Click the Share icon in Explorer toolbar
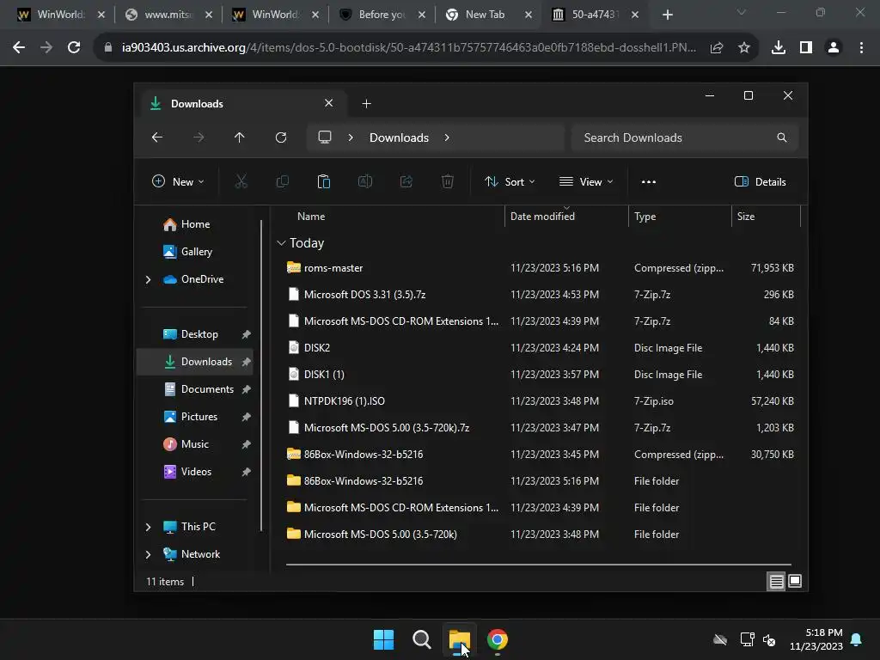The image size is (880, 660). click(406, 181)
